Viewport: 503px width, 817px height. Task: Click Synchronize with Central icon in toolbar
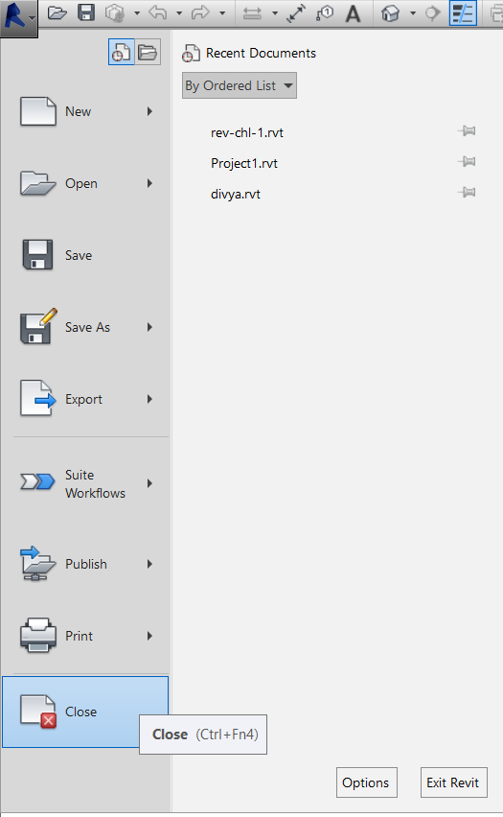[115, 12]
